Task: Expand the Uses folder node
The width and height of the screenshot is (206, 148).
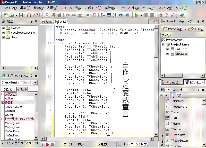Action: click(x=4, y=37)
